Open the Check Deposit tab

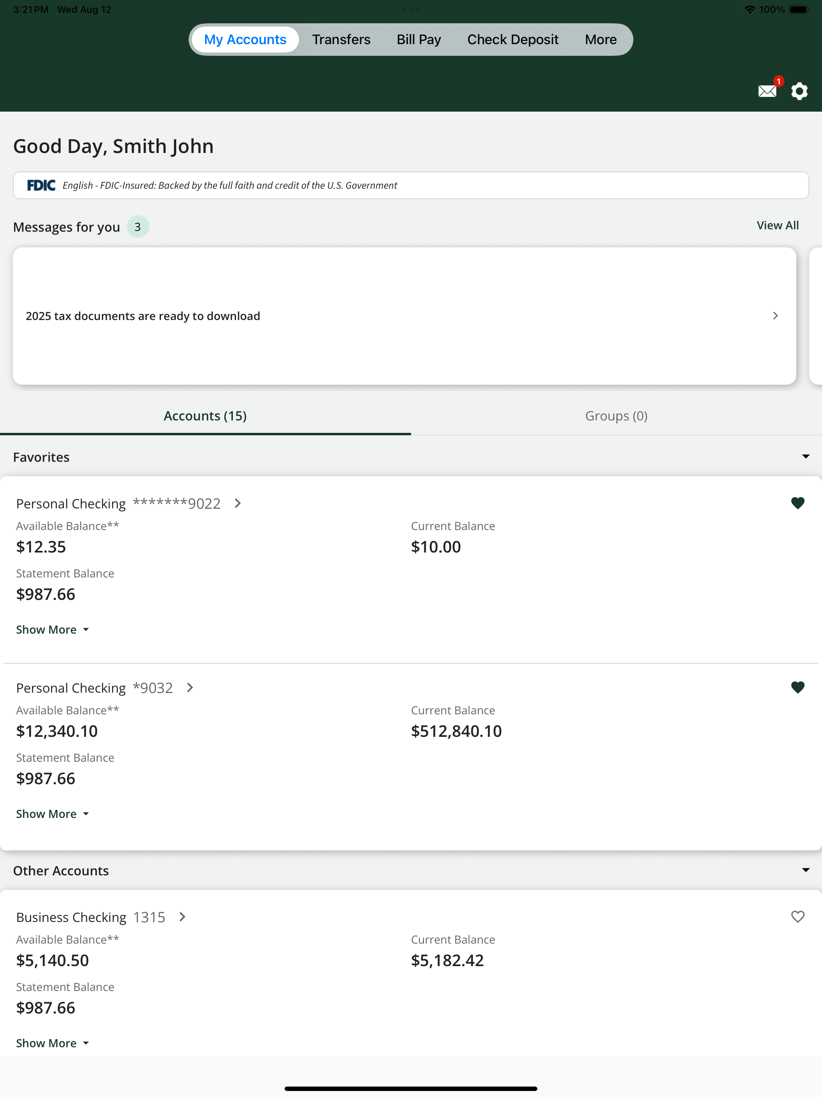(513, 40)
